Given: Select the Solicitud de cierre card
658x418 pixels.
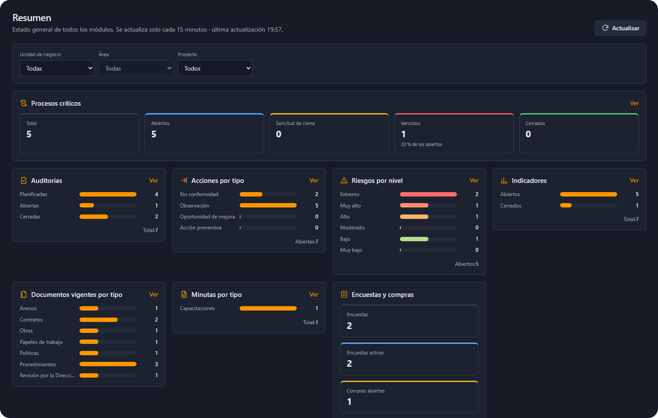Looking at the screenshot, I should tap(329, 133).
